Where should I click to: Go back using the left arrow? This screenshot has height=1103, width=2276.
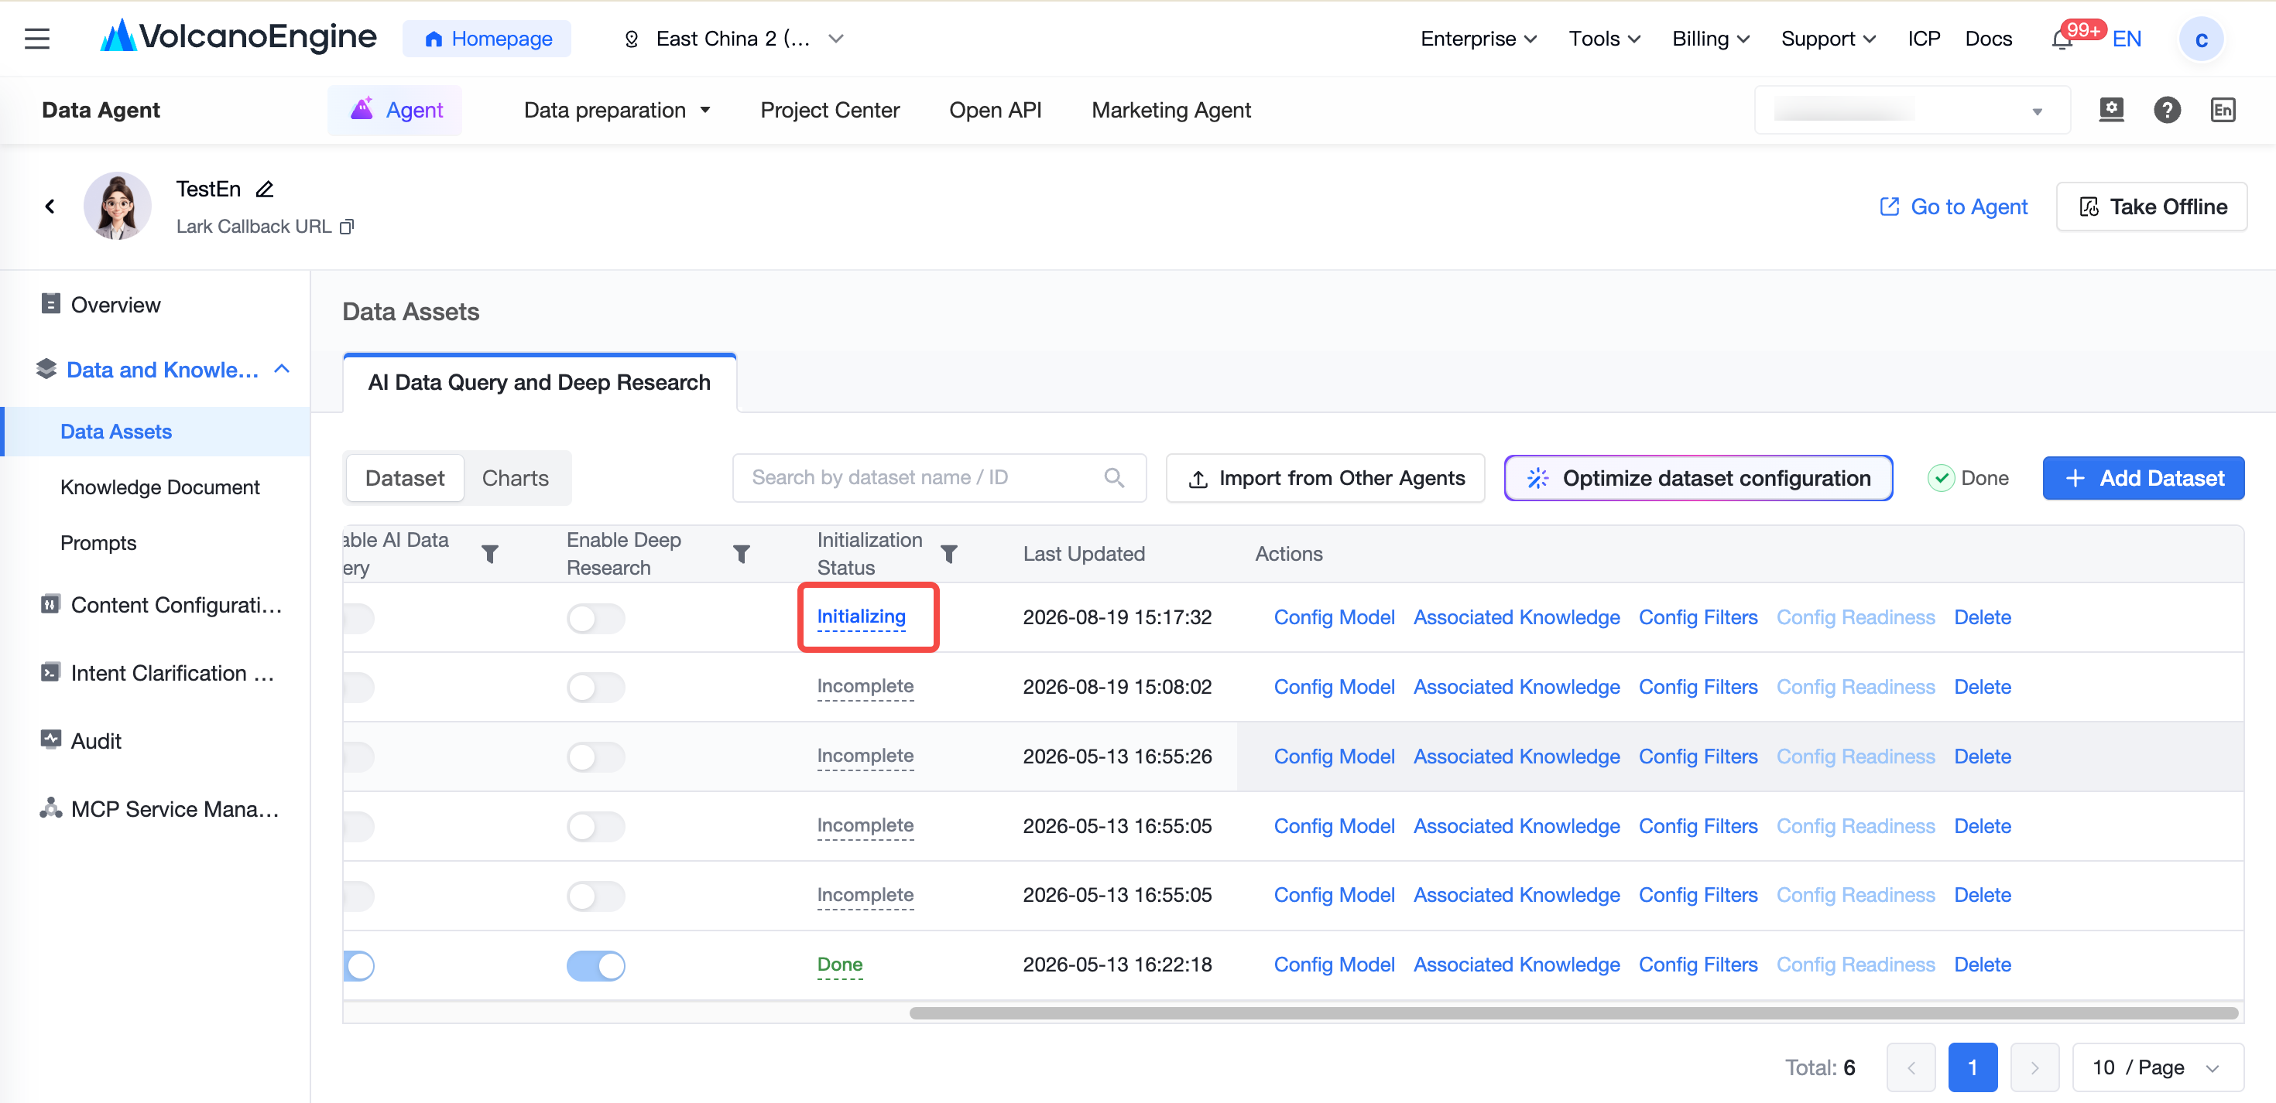click(x=50, y=207)
